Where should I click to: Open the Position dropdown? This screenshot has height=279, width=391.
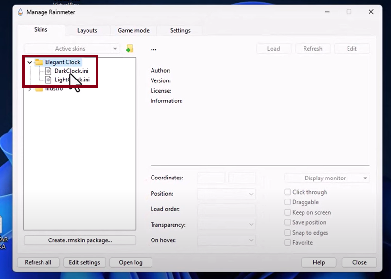(x=226, y=194)
